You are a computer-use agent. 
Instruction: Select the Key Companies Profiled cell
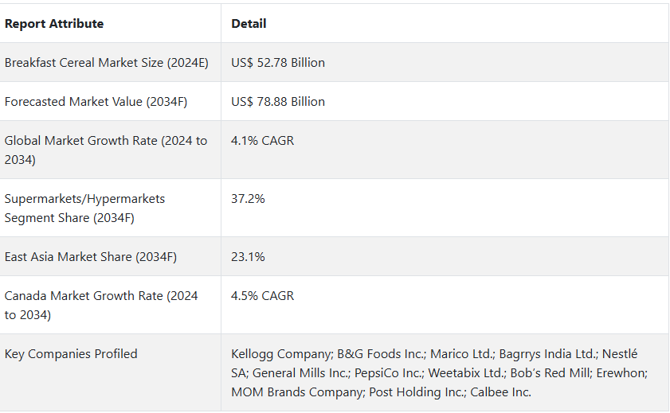pyautogui.click(x=71, y=354)
